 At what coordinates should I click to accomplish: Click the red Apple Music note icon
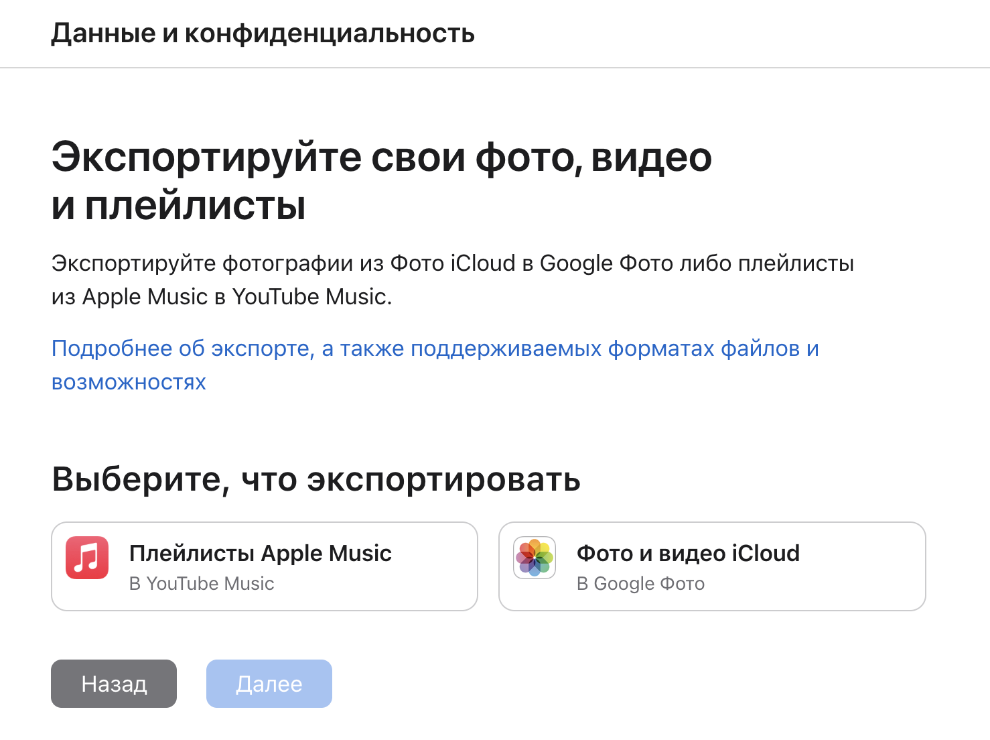point(87,557)
